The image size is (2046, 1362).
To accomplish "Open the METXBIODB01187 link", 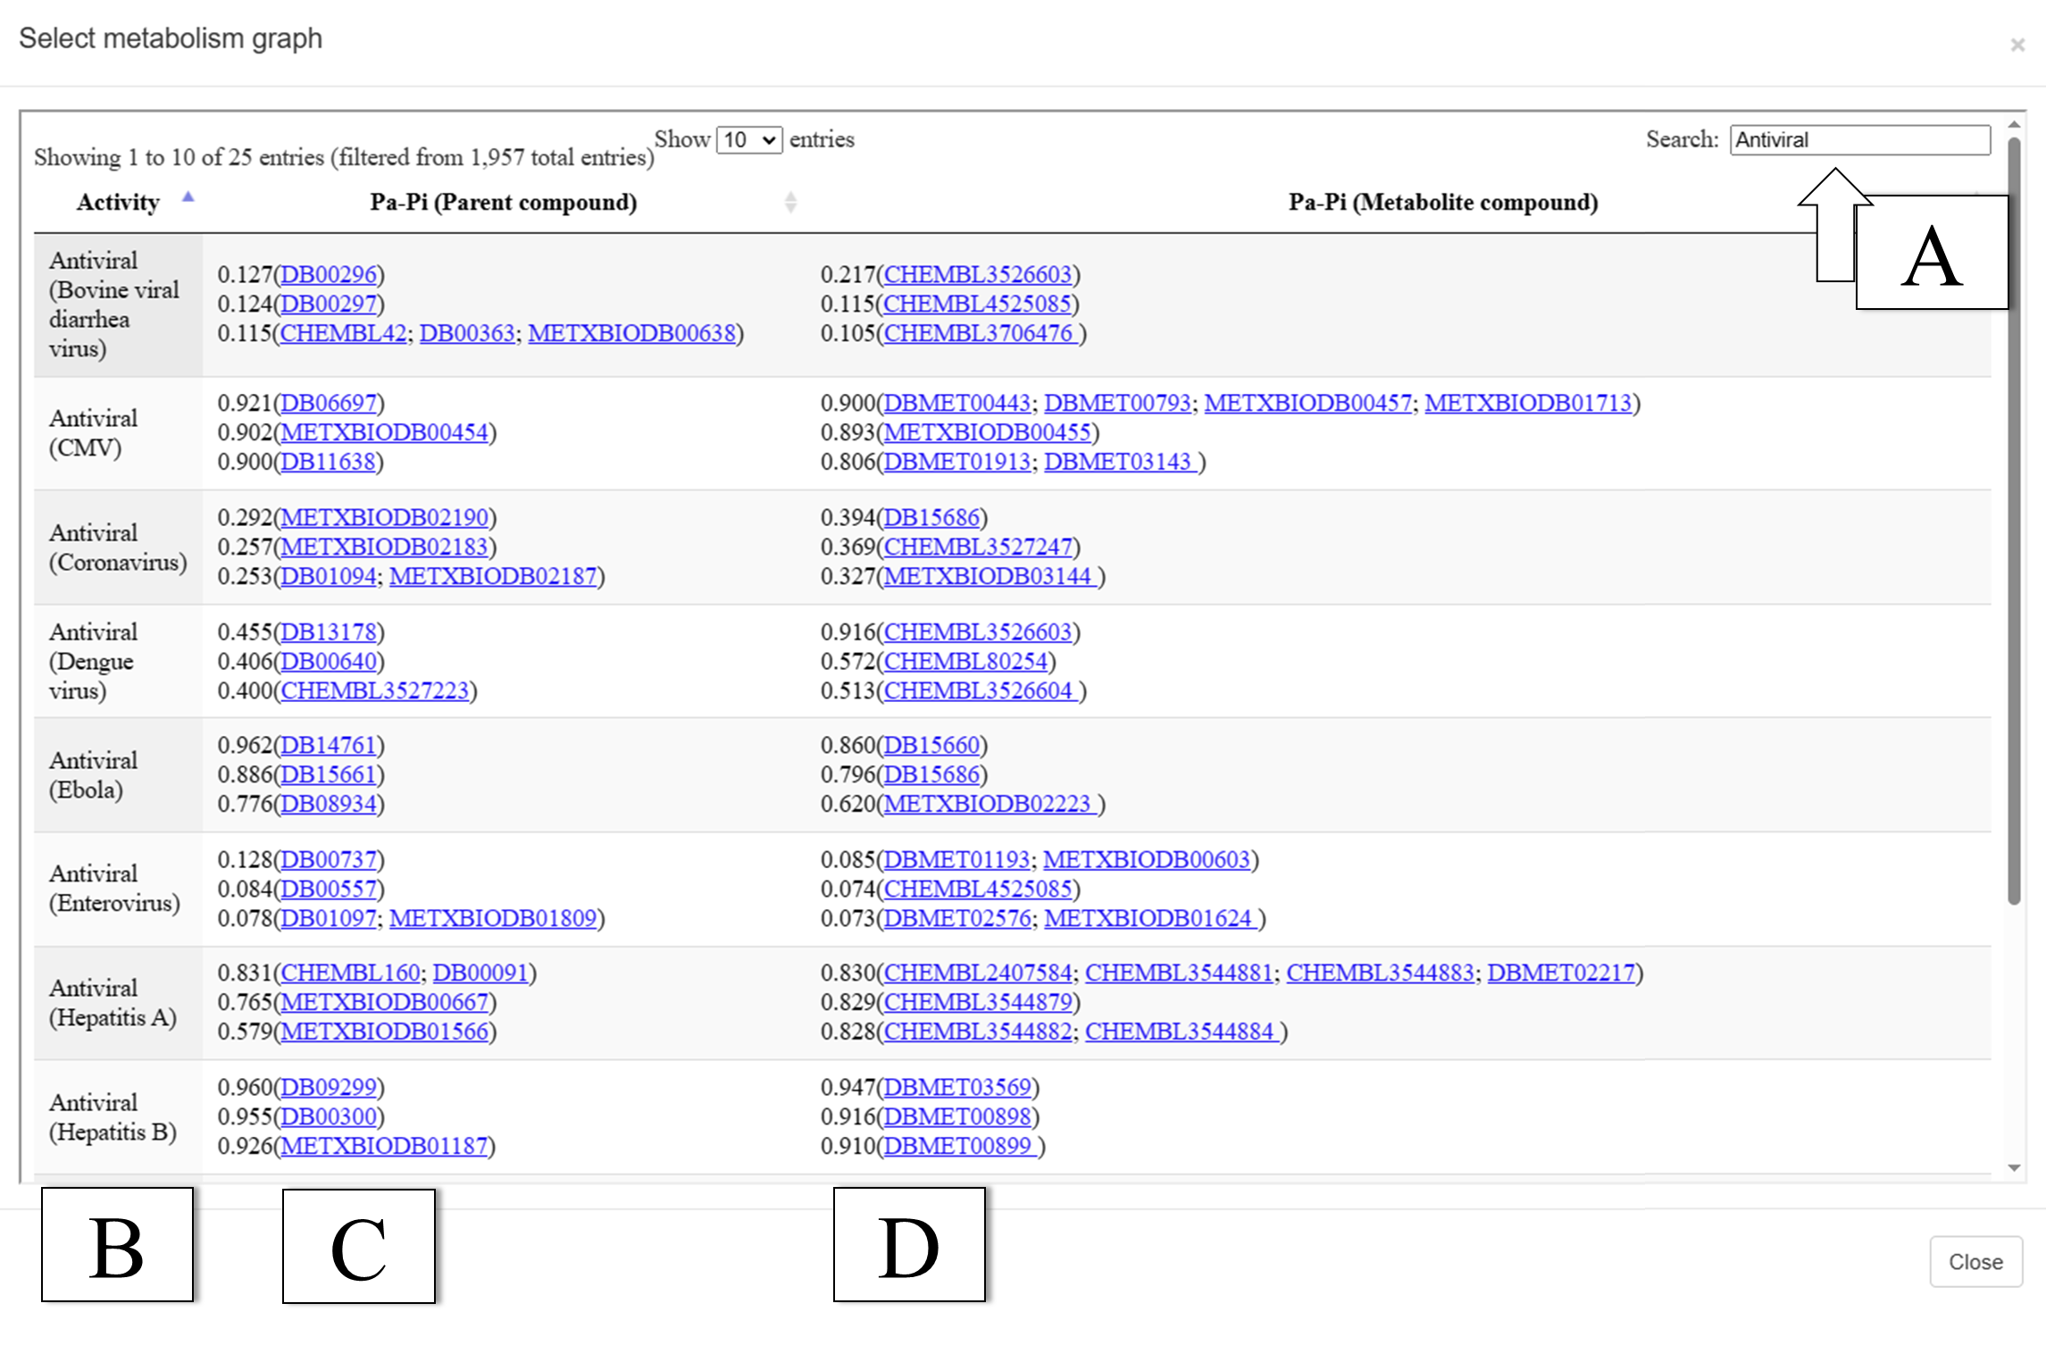I will click(x=385, y=1146).
